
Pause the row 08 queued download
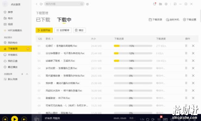pyautogui.click(x=186, y=98)
